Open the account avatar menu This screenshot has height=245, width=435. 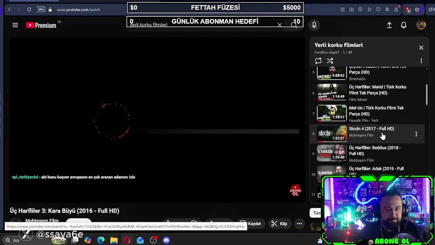[x=421, y=25]
